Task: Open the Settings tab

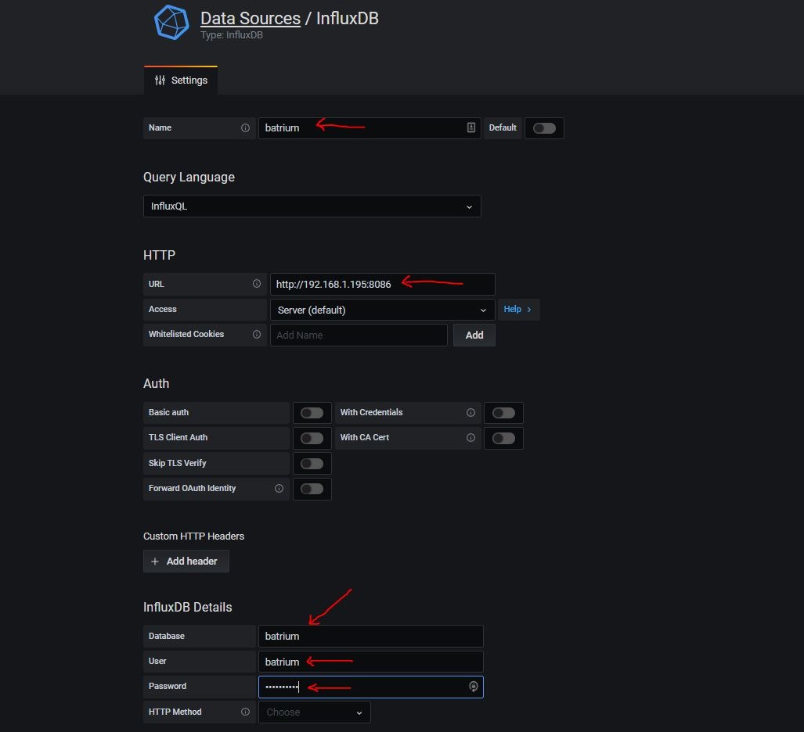Action: pos(181,81)
